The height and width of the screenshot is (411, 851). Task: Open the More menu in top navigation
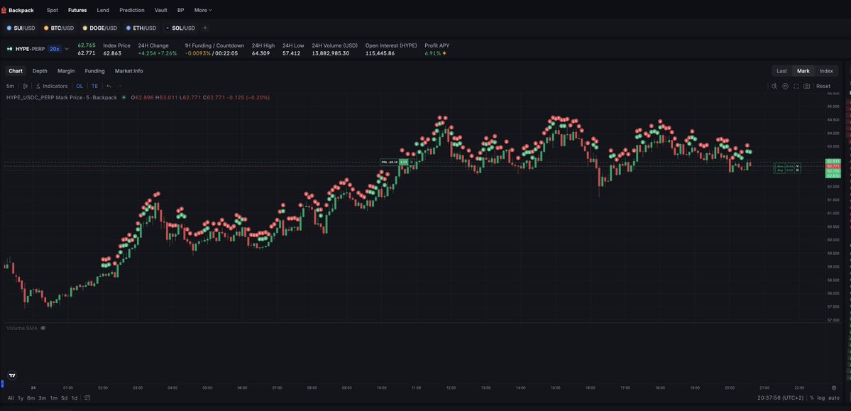click(203, 10)
